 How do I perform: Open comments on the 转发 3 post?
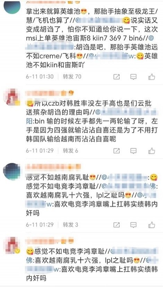coord(134,225)
